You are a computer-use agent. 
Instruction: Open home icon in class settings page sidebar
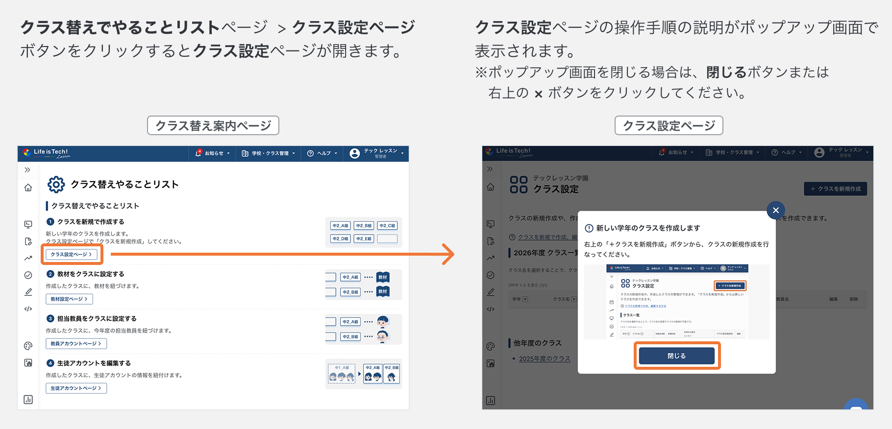click(490, 187)
